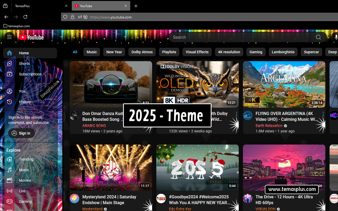Open The Drive 12 Hours video title
This screenshot has height=211, width=338.
click(x=284, y=200)
